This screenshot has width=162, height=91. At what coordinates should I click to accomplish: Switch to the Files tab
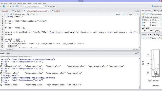(x=144, y=35)
